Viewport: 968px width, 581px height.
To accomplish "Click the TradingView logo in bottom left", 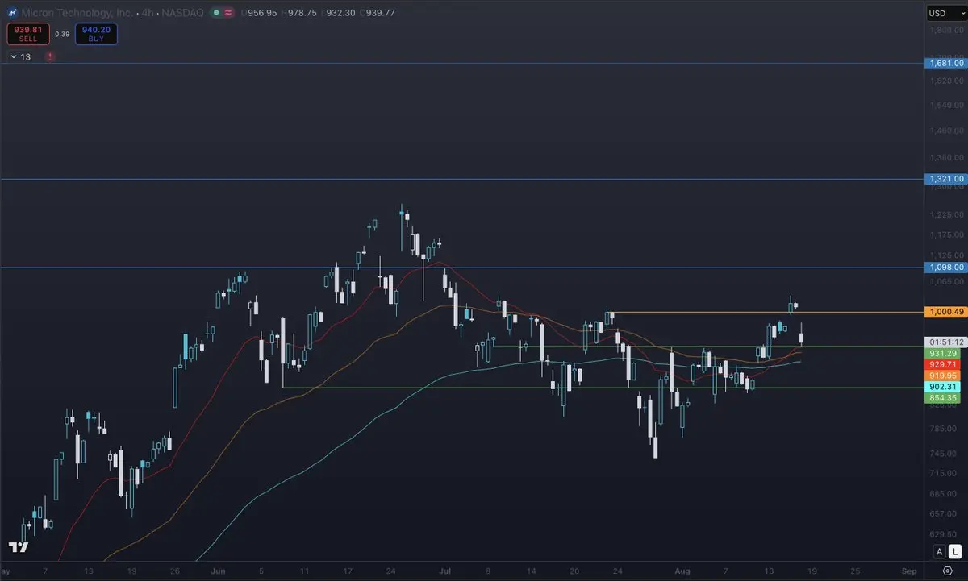I will (x=19, y=548).
